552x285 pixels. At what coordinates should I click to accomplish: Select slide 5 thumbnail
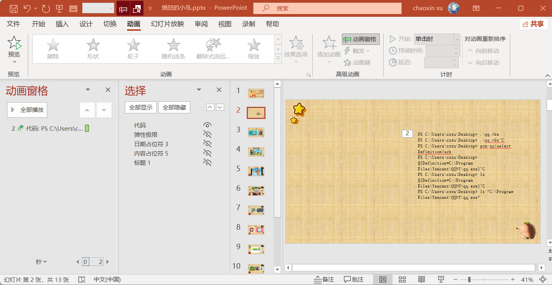pyautogui.click(x=256, y=171)
